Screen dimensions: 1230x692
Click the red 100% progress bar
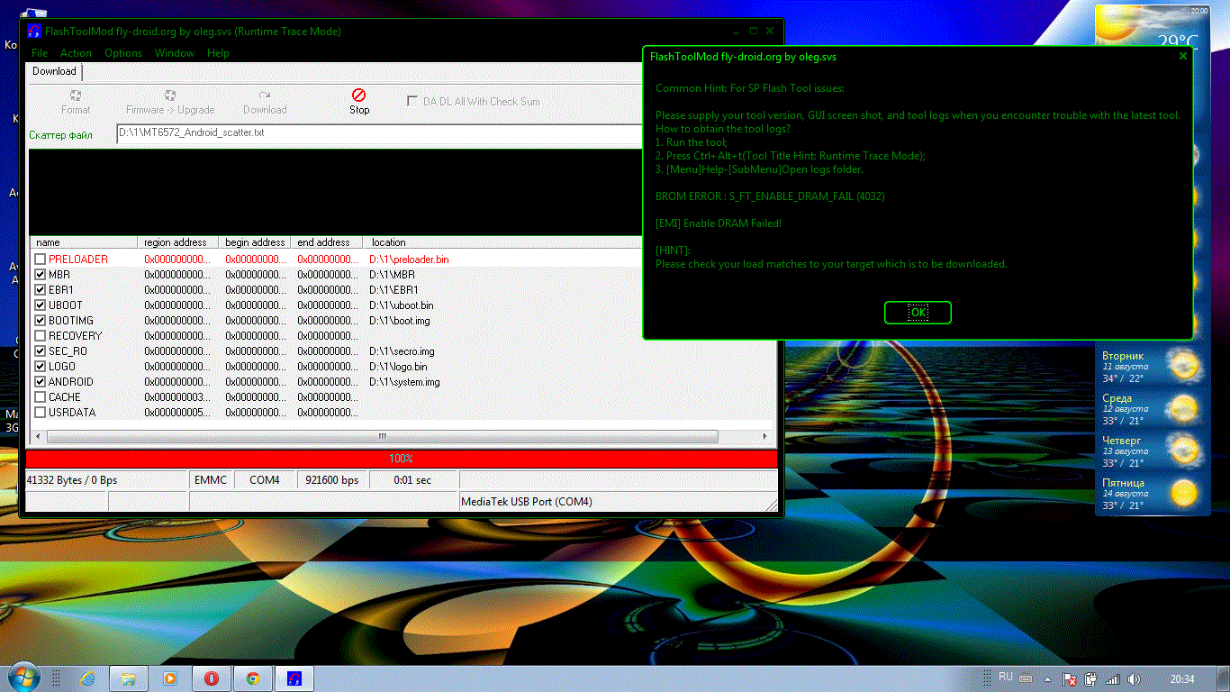[x=402, y=459]
